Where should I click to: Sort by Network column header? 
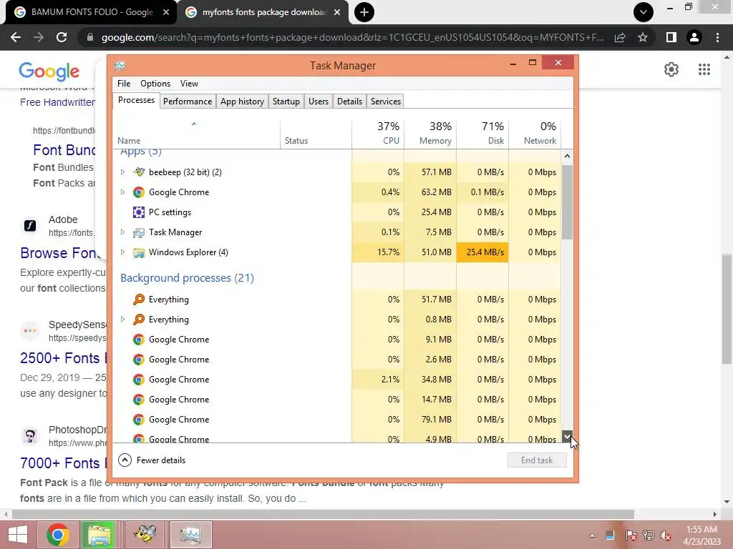pyautogui.click(x=535, y=133)
